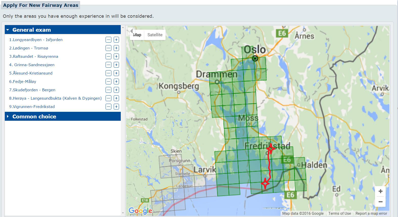The height and width of the screenshot is (217, 398).
Task: Add Skudefjorden - Bergen using plus icon
Action: click(x=116, y=90)
